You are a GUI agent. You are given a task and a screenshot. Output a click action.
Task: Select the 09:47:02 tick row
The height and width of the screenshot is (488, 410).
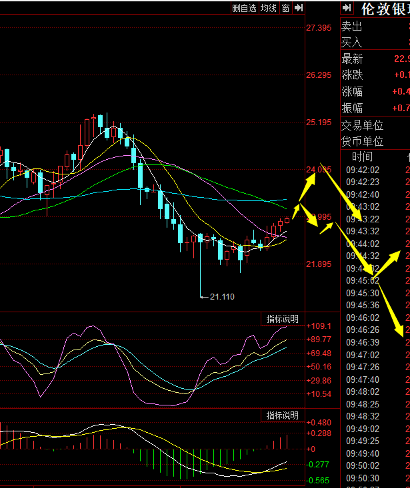tap(377, 355)
